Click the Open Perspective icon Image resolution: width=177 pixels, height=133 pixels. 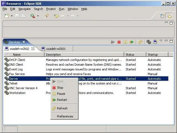coord(162,16)
